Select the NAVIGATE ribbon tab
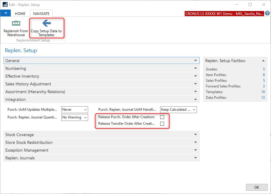This screenshot has height=194, width=271. [41, 14]
